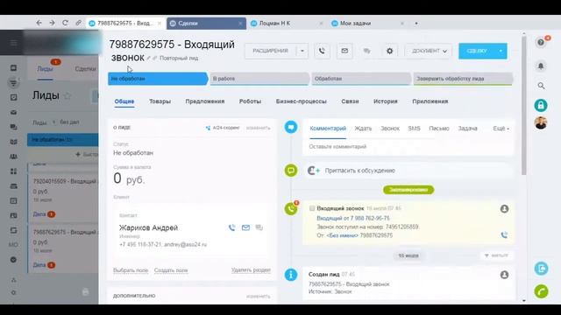Viewport: 561px width, 315px height.
Task: Click the Выбрать поле link
Action: [131, 270]
